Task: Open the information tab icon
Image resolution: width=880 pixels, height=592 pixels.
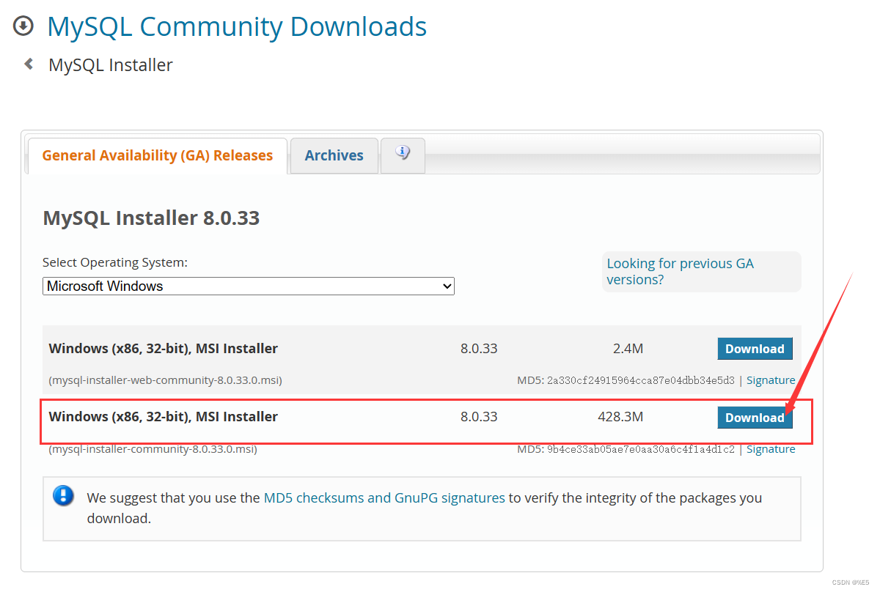Action: [x=403, y=153]
